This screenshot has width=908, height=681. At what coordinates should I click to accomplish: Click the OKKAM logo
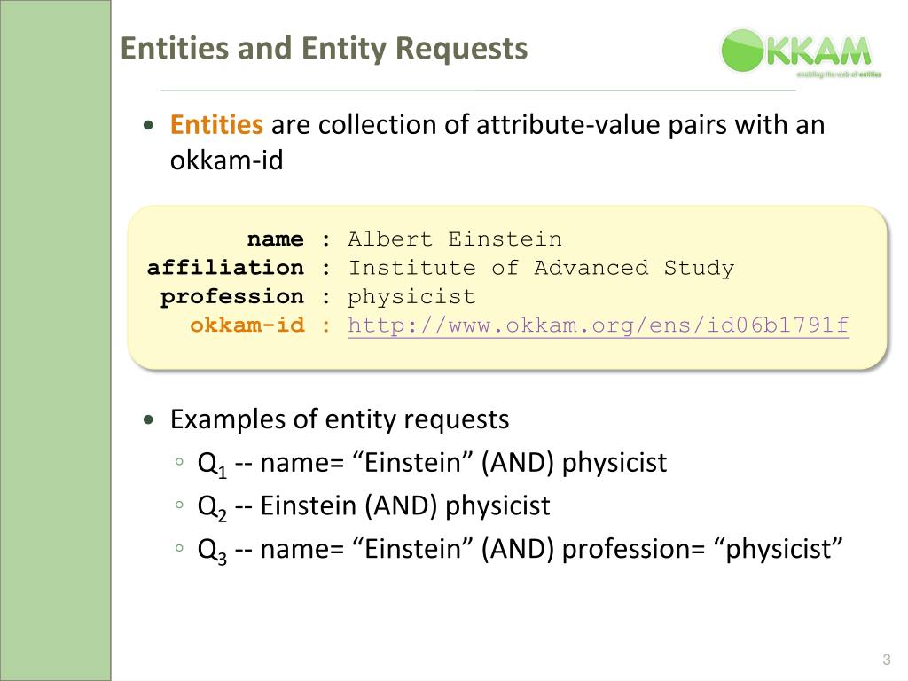801,52
